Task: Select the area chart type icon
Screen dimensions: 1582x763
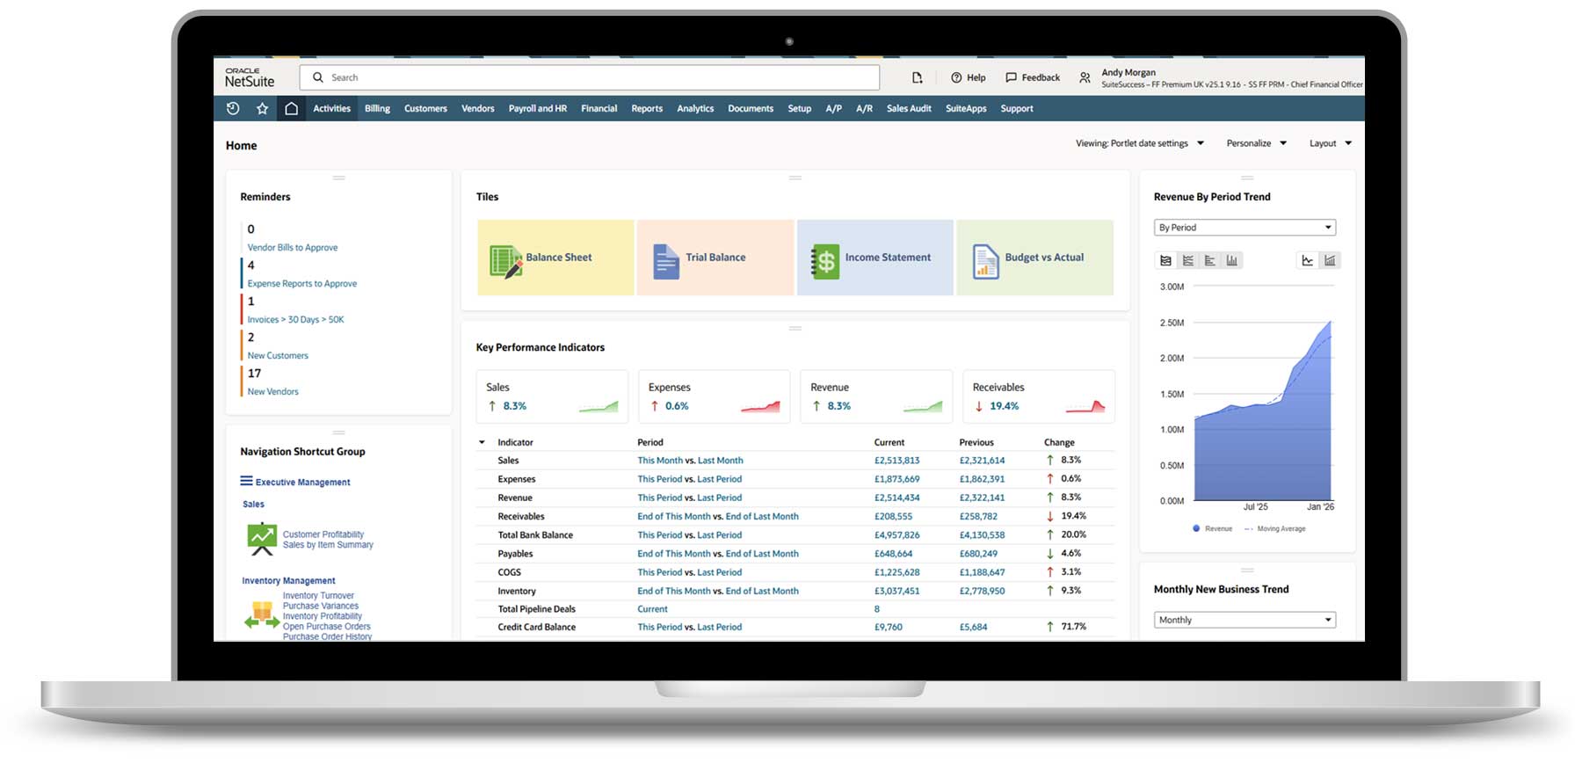Action: click(x=1165, y=260)
